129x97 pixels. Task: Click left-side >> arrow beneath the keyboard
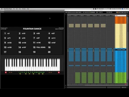12,72
